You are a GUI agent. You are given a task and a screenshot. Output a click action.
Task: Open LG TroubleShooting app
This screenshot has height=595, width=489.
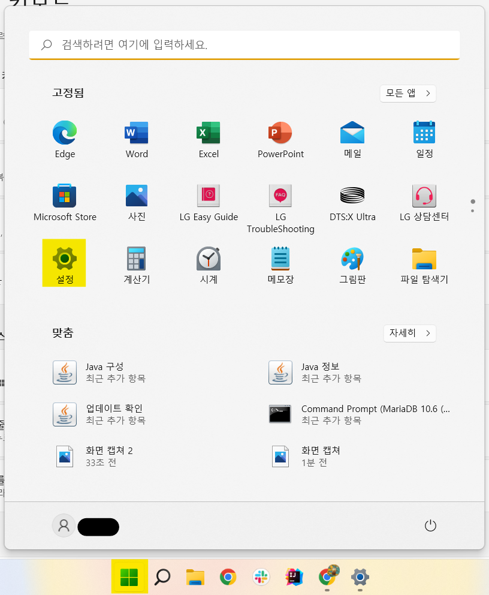point(280,208)
